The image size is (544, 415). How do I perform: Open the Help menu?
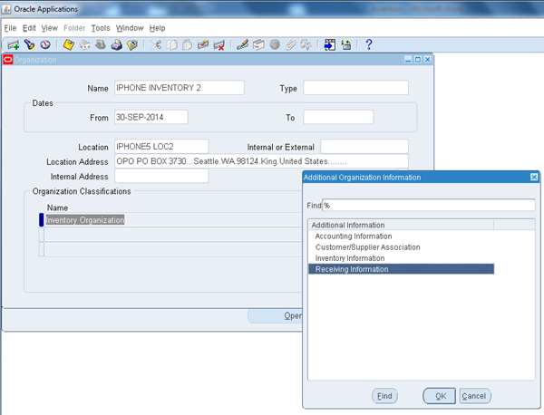click(x=157, y=28)
